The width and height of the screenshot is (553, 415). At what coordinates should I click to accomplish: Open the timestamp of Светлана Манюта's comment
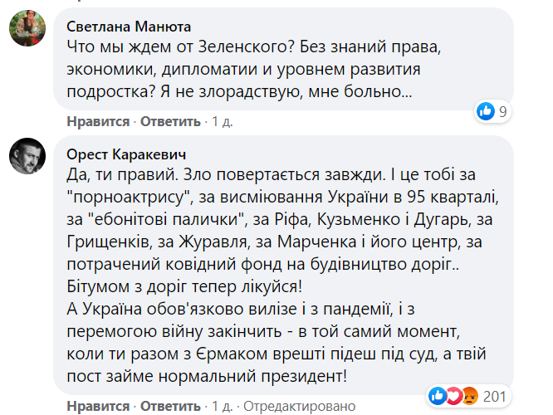coord(222,122)
